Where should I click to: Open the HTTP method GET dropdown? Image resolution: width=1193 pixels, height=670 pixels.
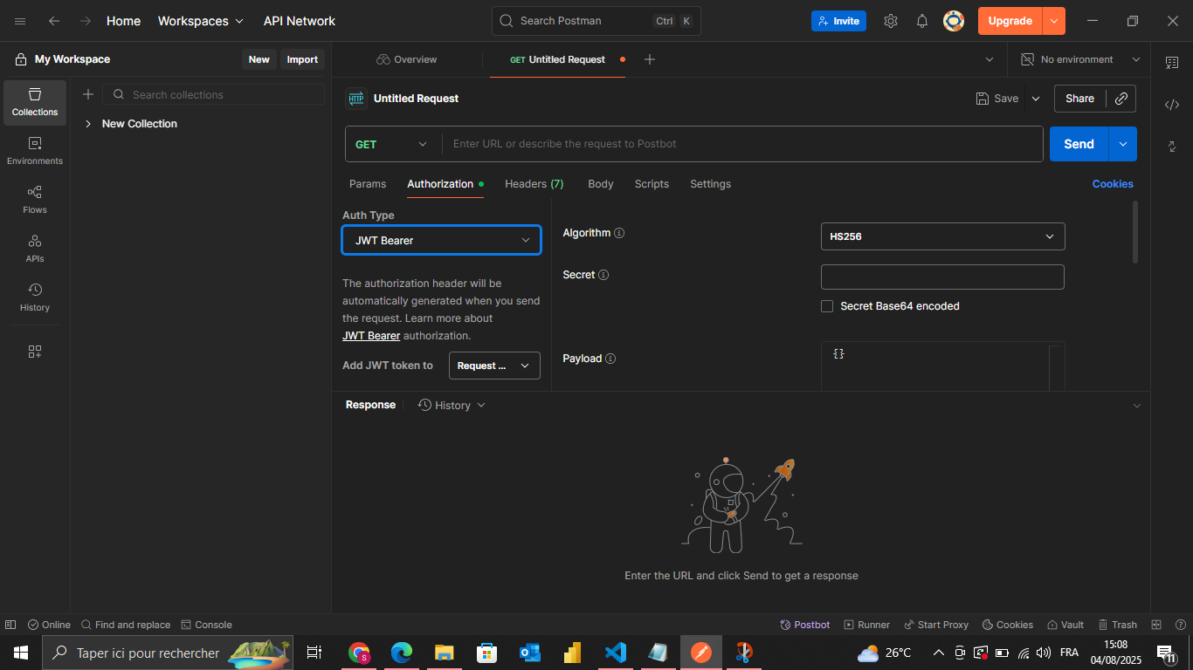(392, 144)
